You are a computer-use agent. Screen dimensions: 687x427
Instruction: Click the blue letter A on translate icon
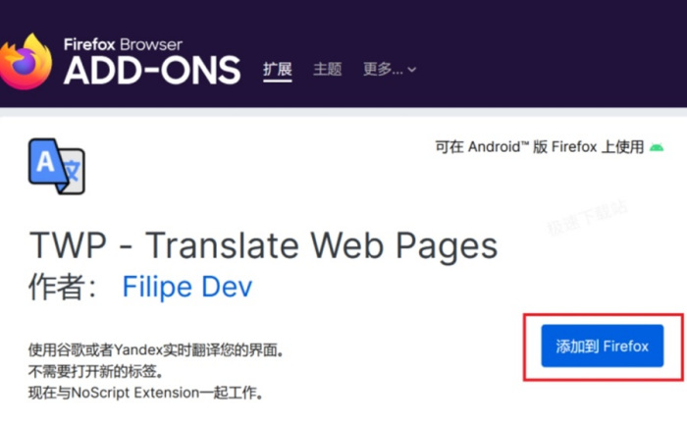pos(45,161)
